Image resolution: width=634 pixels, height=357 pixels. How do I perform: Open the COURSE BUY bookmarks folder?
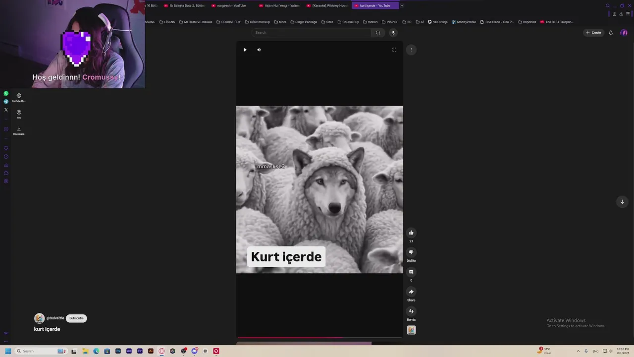tap(228, 22)
